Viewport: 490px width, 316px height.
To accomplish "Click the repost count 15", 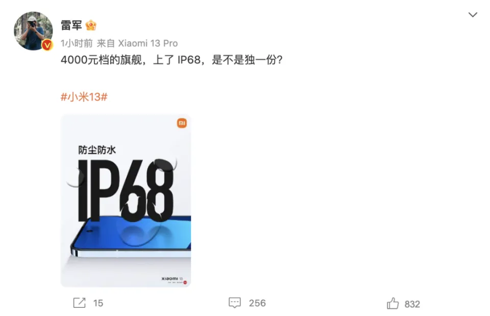I will [x=98, y=303].
